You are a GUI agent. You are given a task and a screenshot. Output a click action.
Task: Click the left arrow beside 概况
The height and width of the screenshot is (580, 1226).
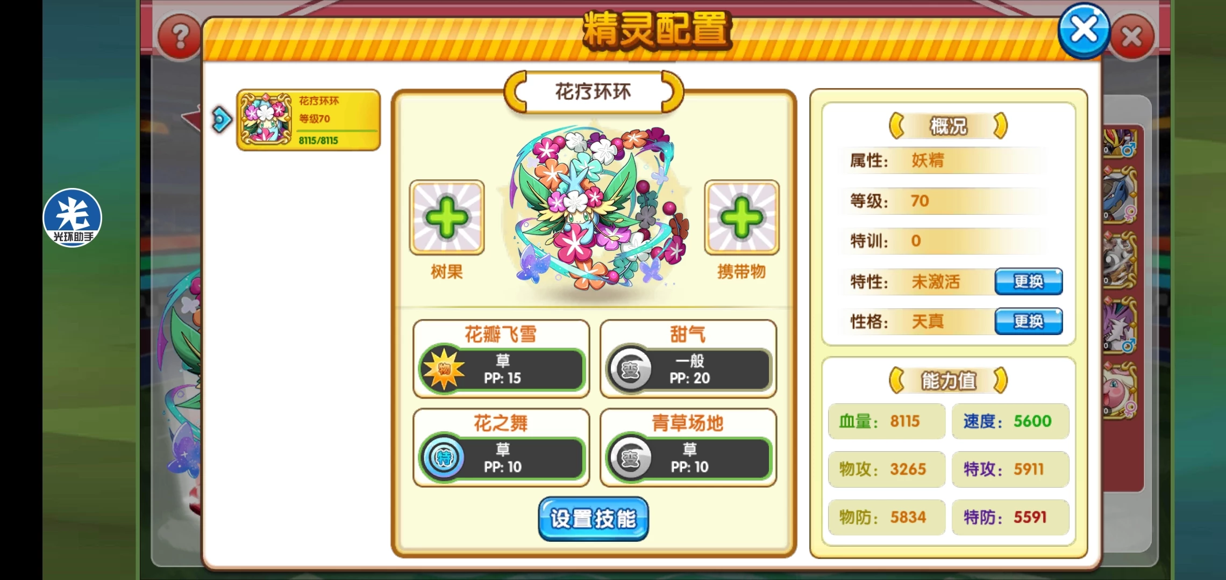pyautogui.click(x=896, y=126)
